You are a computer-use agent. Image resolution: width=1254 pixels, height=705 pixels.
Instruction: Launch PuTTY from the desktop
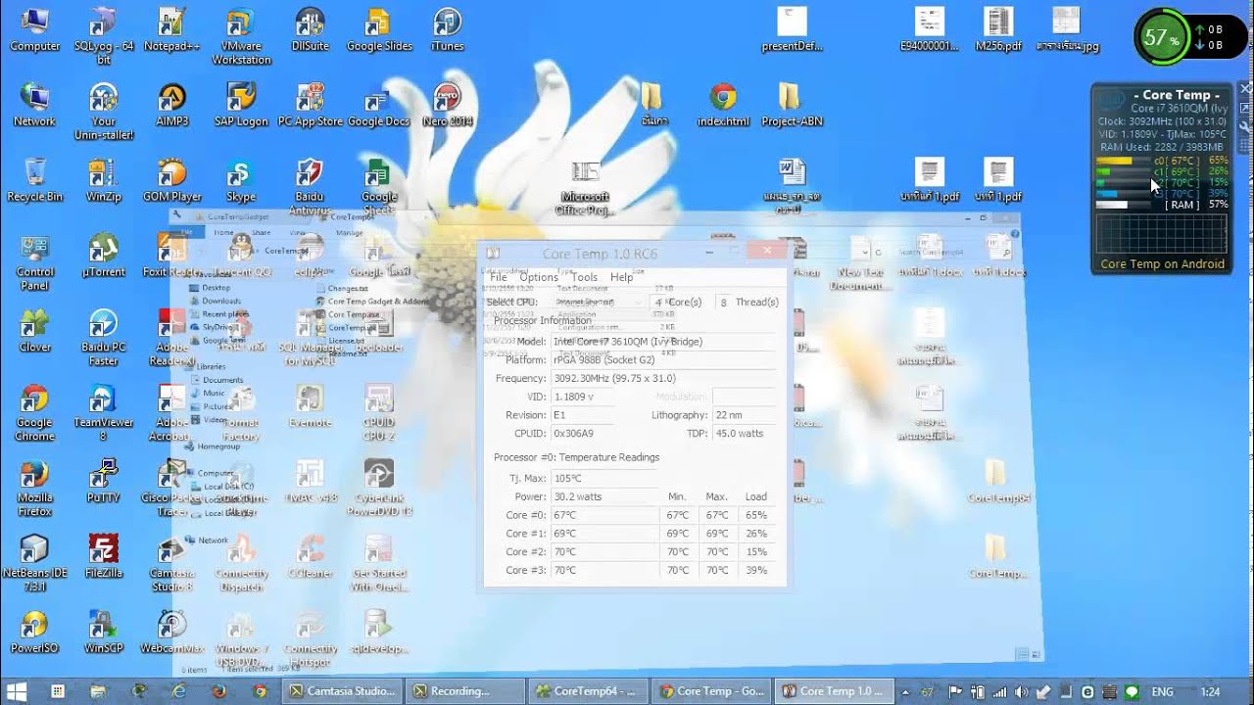click(103, 481)
